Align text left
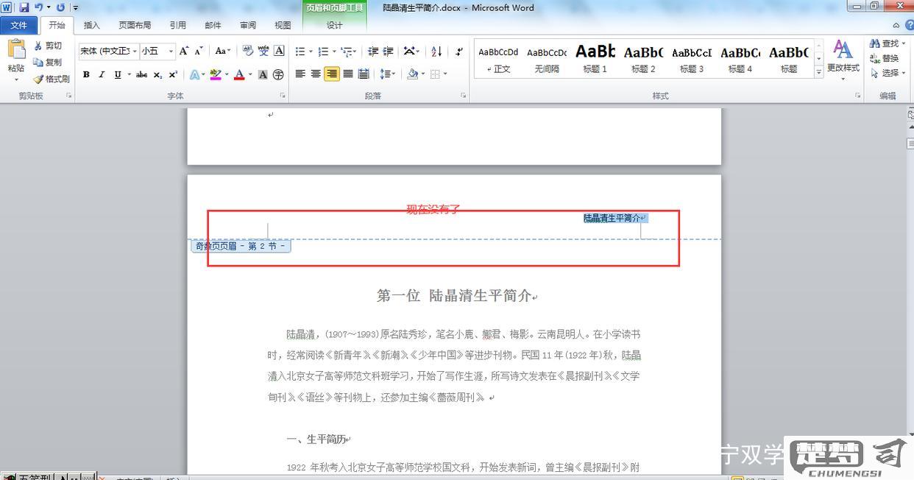 300,74
